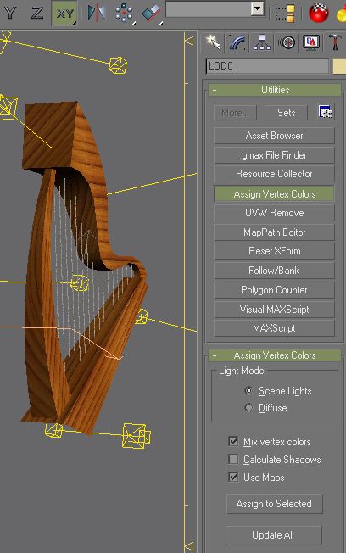Switch to the Modify panel tab
Viewport: 346px width, 553px height.
pyautogui.click(x=237, y=42)
